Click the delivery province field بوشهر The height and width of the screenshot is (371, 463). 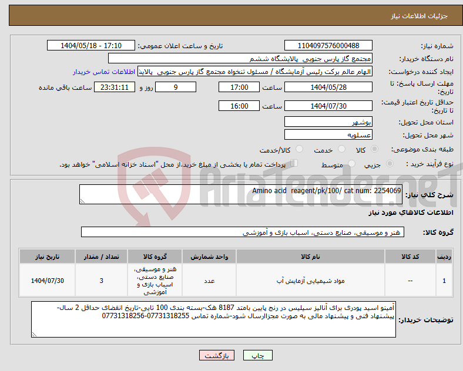328,122
